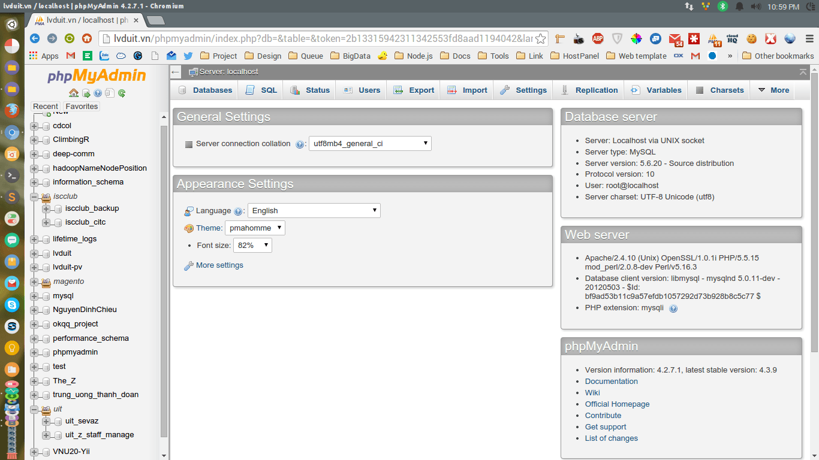
Task: Refresh navigation panel with green reload icon
Action: [x=121, y=93]
